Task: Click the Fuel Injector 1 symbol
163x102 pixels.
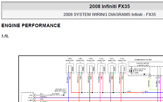Action: click(91, 68)
